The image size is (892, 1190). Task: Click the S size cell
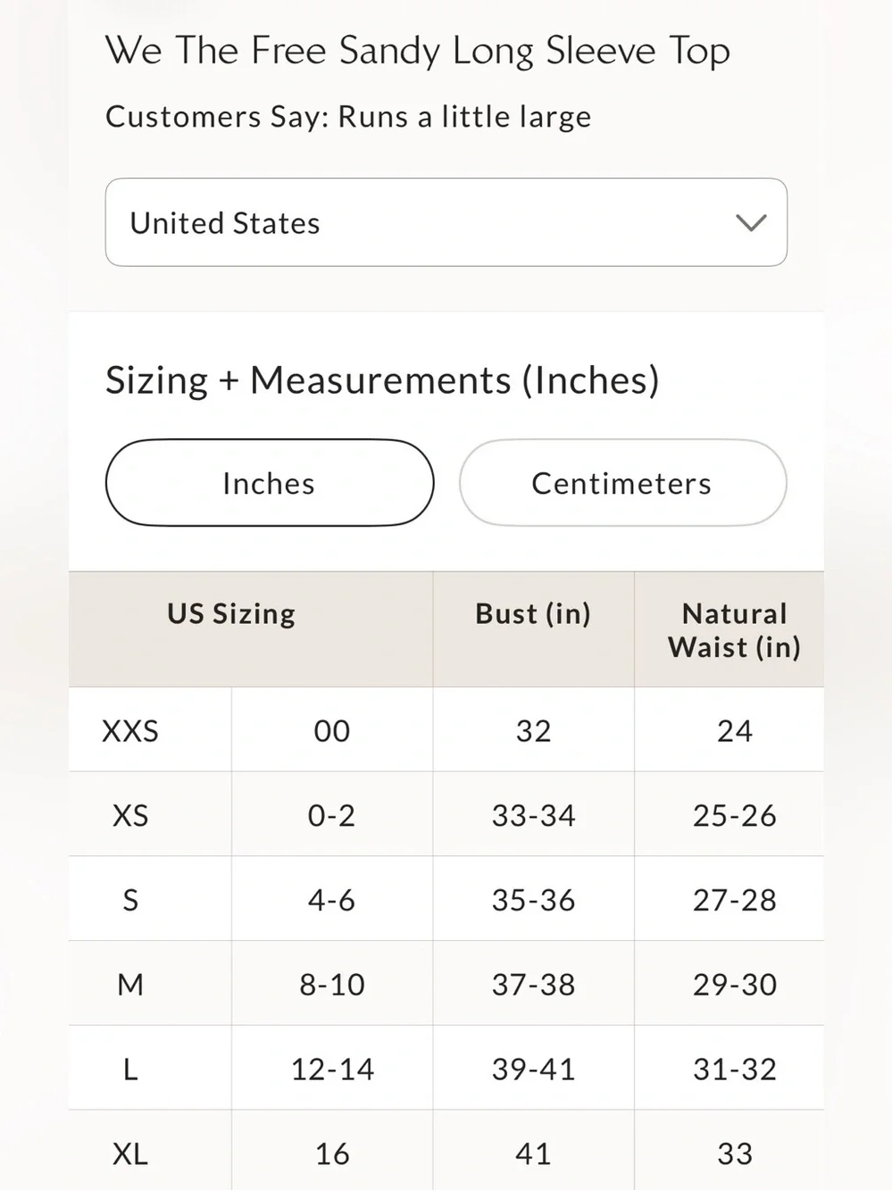pyautogui.click(x=130, y=900)
